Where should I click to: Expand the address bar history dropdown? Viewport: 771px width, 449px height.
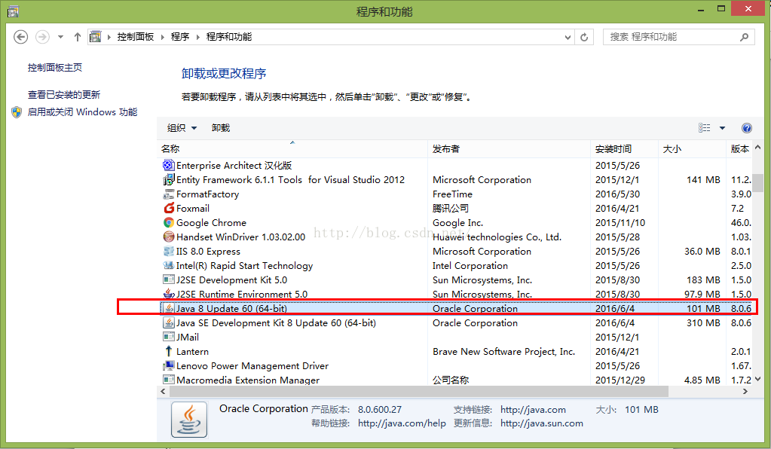(x=568, y=38)
